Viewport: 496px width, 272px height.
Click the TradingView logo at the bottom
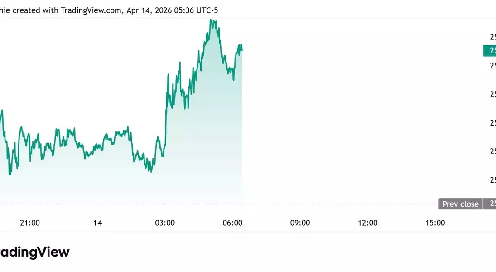tap(35, 253)
